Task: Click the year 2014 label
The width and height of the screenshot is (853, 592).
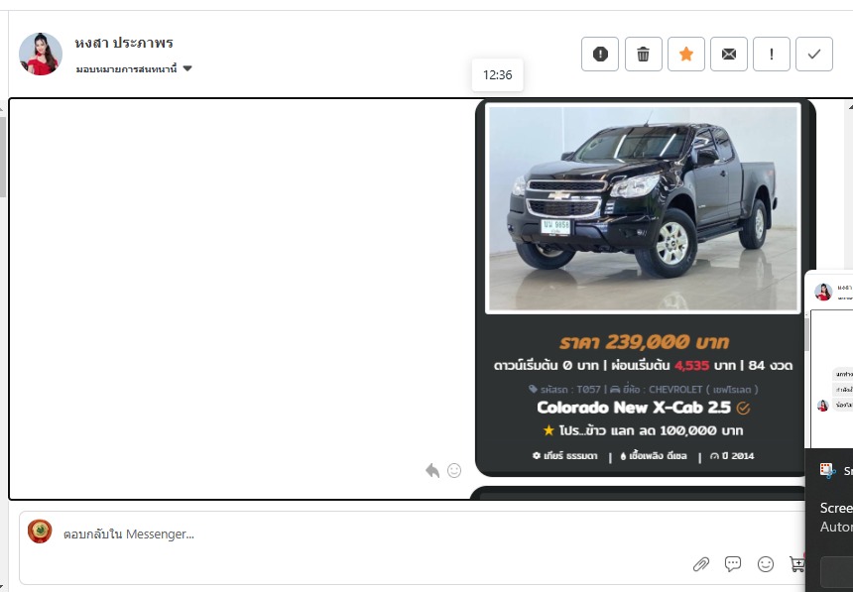Action: click(732, 456)
